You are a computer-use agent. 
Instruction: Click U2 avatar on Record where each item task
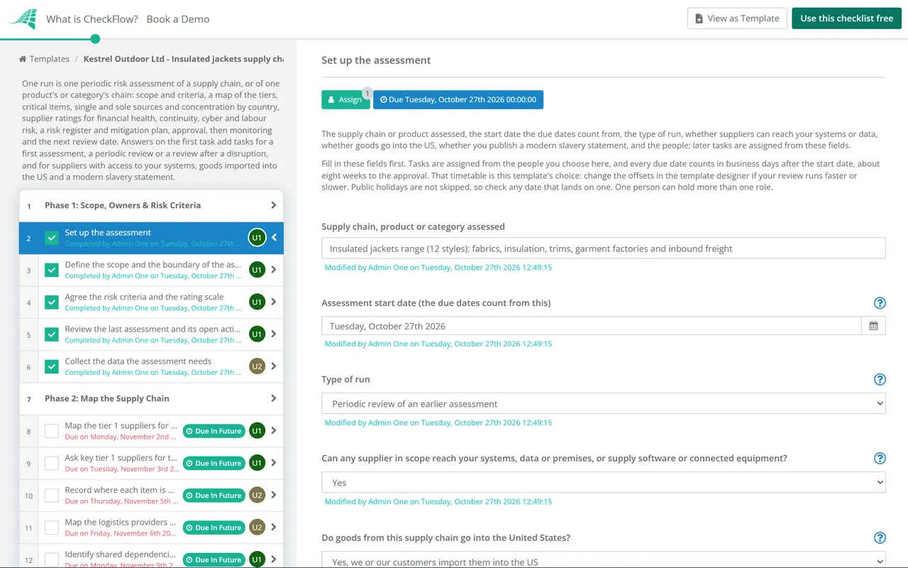pyautogui.click(x=257, y=495)
